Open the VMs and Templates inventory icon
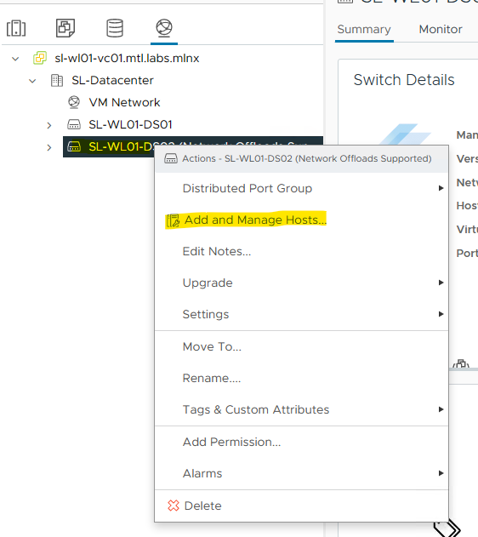 (65, 28)
